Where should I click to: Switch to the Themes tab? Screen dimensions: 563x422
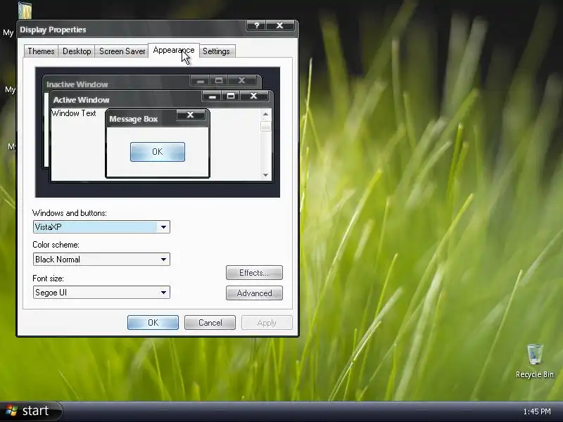point(41,51)
